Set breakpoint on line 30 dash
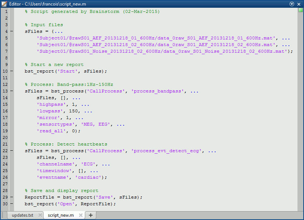Image resolution: width=304 pixels, height=220 pixels. pyautogui.click(x=11, y=204)
